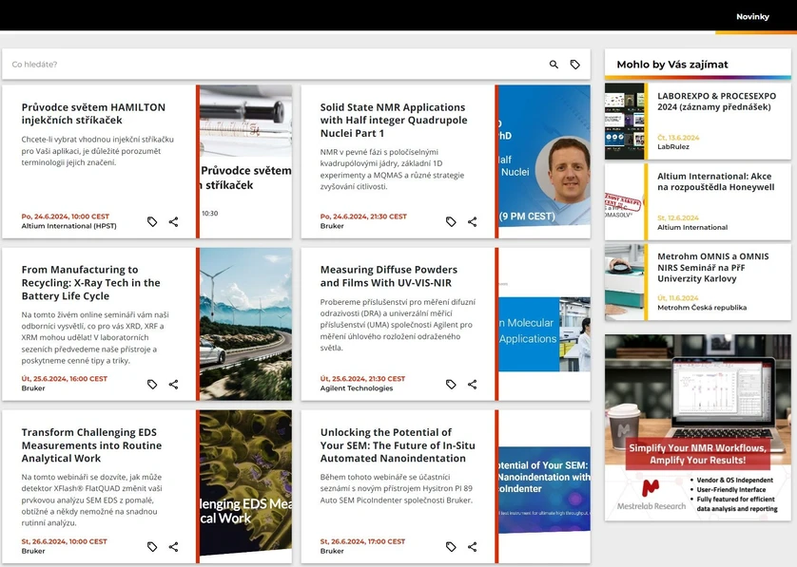Open 'Unlocking the Potential of Your SEM' title
The height and width of the screenshot is (567, 797).
[398, 445]
